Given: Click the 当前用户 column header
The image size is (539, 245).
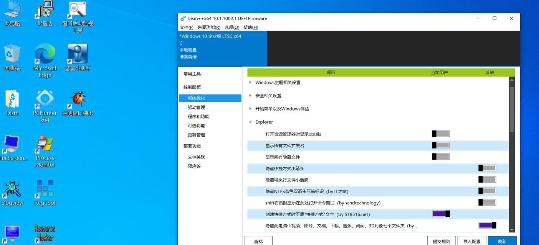Looking at the screenshot, I should pos(440,72).
